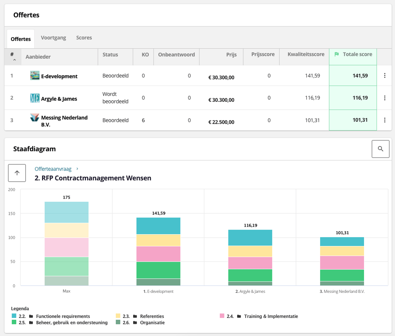Click the E-development stacked bar's teal segment

(158, 226)
